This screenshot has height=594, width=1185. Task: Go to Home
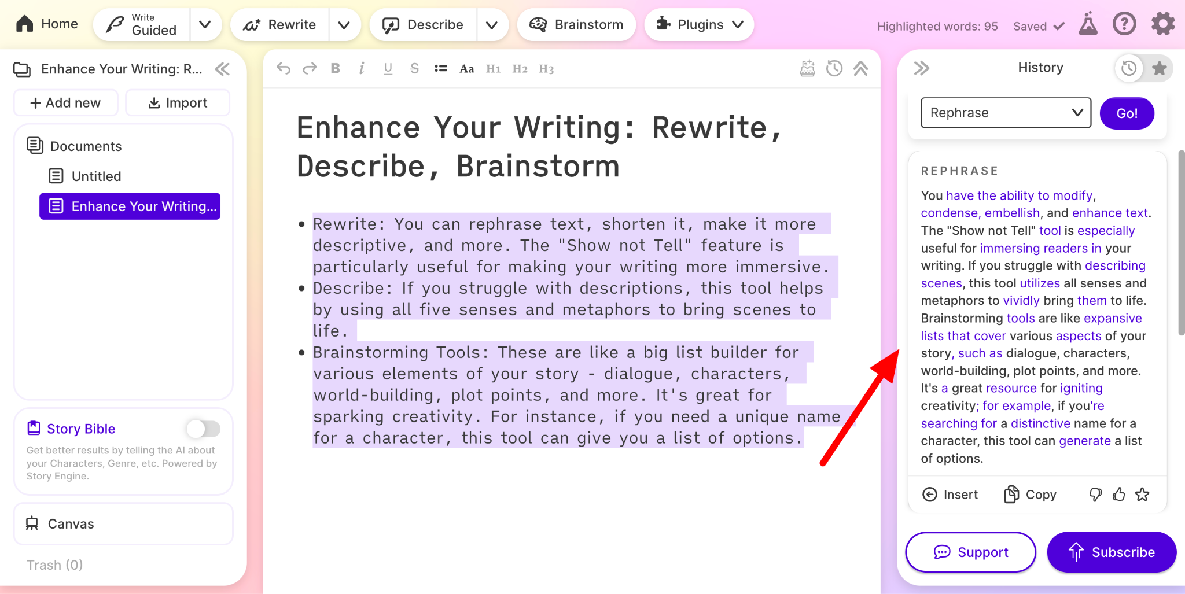click(47, 24)
